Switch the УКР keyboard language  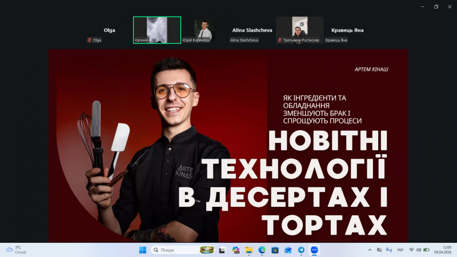click(400, 250)
